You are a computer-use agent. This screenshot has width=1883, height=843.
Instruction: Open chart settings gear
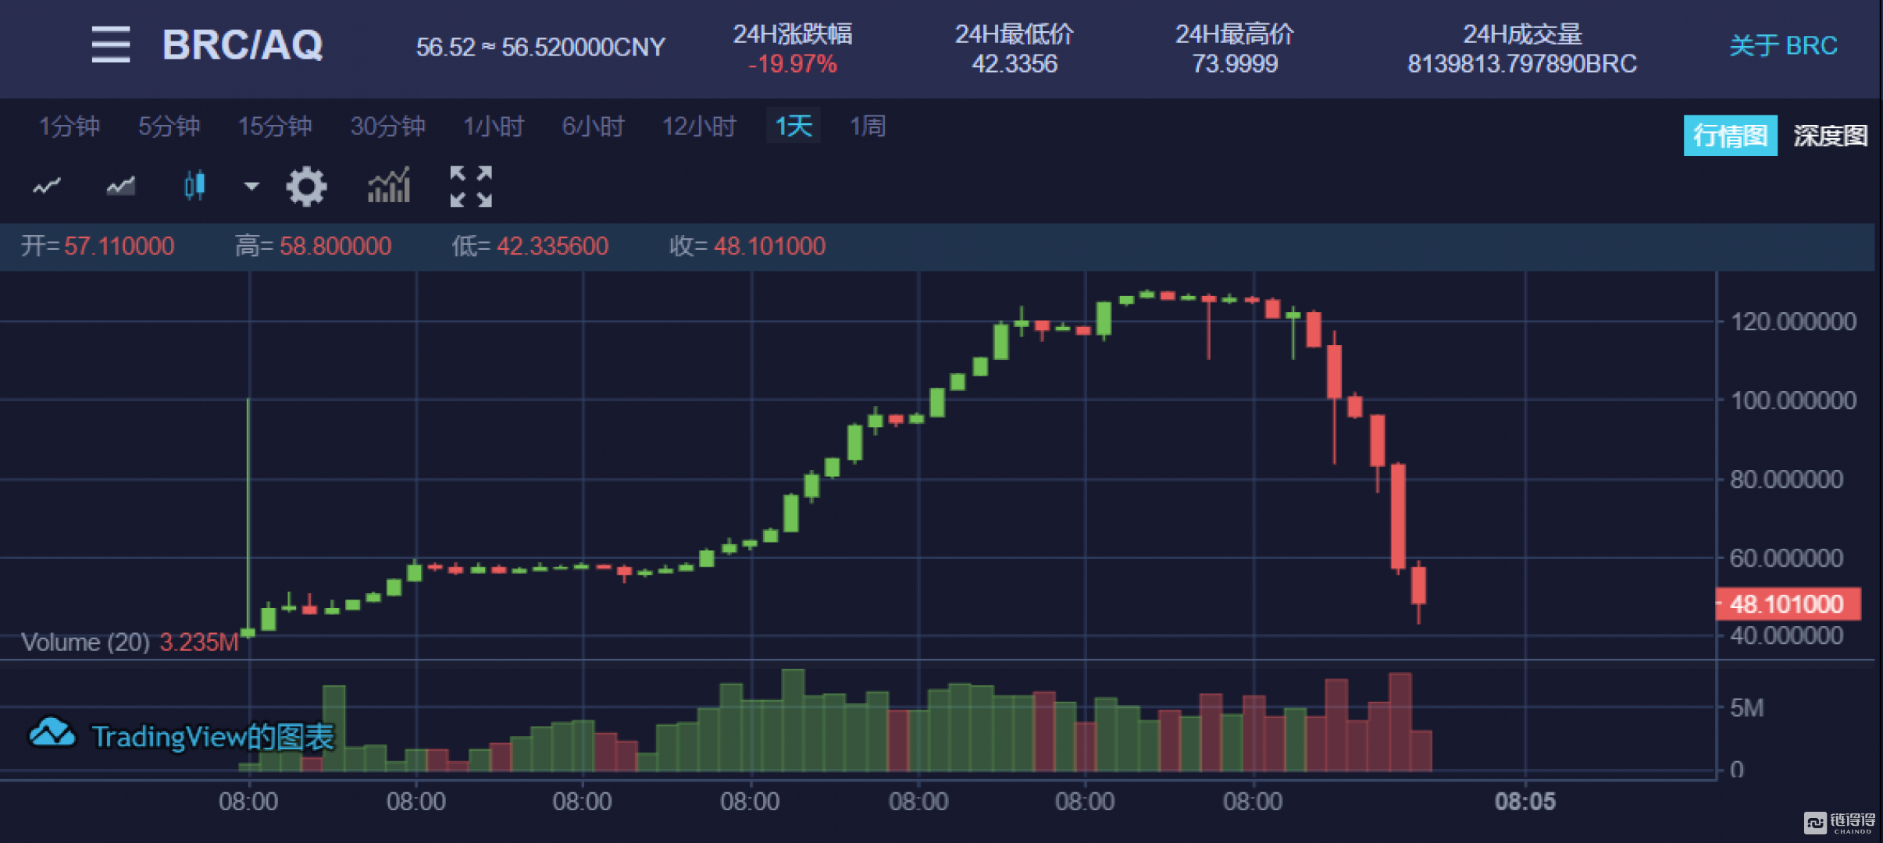tap(305, 187)
